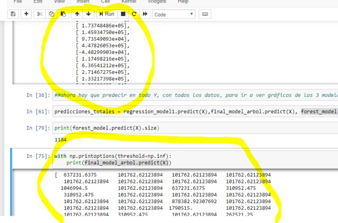Screen dimensions: 338x223
Task: Click the forest_model.predict(X).size code cell
Action: pos(195,128)
